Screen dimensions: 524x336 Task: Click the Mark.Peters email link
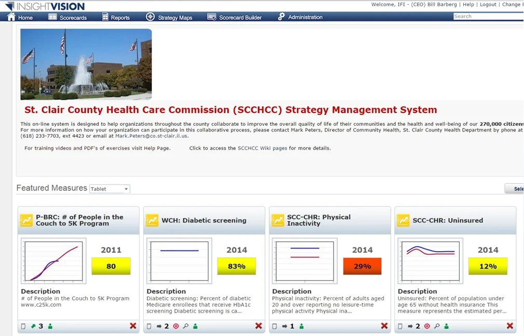[151, 136]
